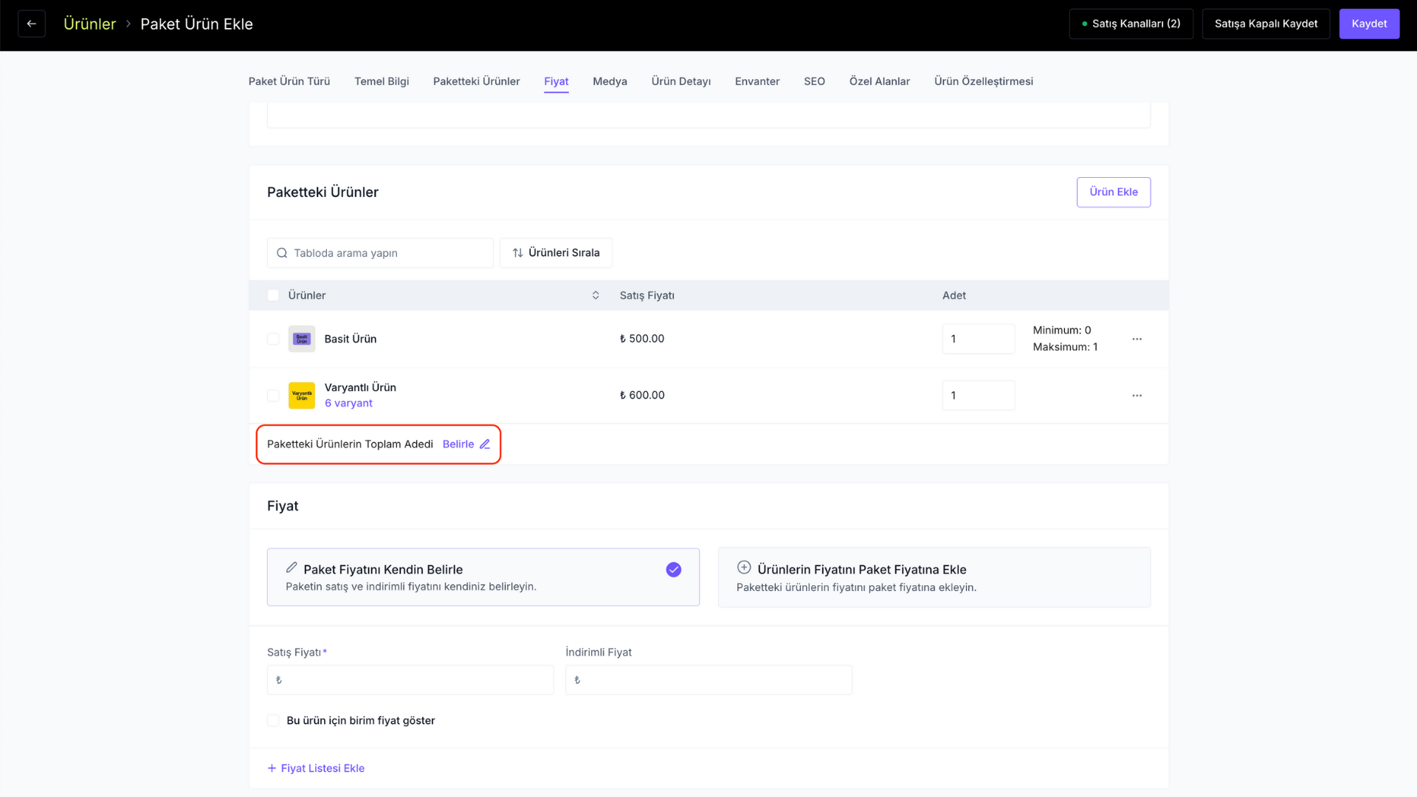This screenshot has width=1417, height=797.
Task: Click Fiyat Listesi Ekle link
Action: tap(316, 768)
